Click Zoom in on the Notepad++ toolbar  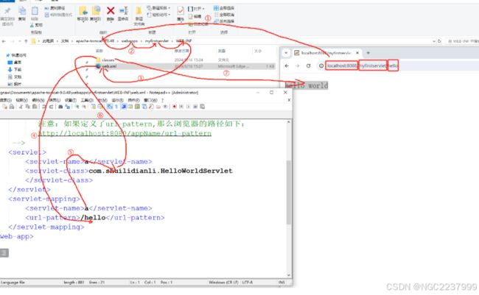coord(77,107)
